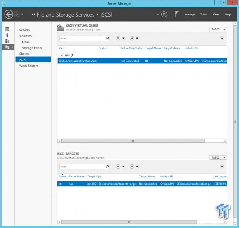Viewport: 239px width, 228px height.
Task: Sort by Virtual Disk Status column
Action: tap(131, 48)
